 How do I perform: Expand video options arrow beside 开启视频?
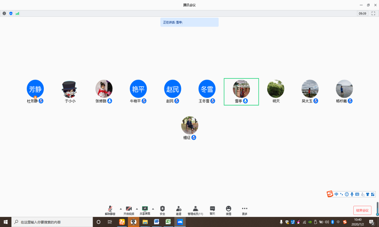pos(137,209)
